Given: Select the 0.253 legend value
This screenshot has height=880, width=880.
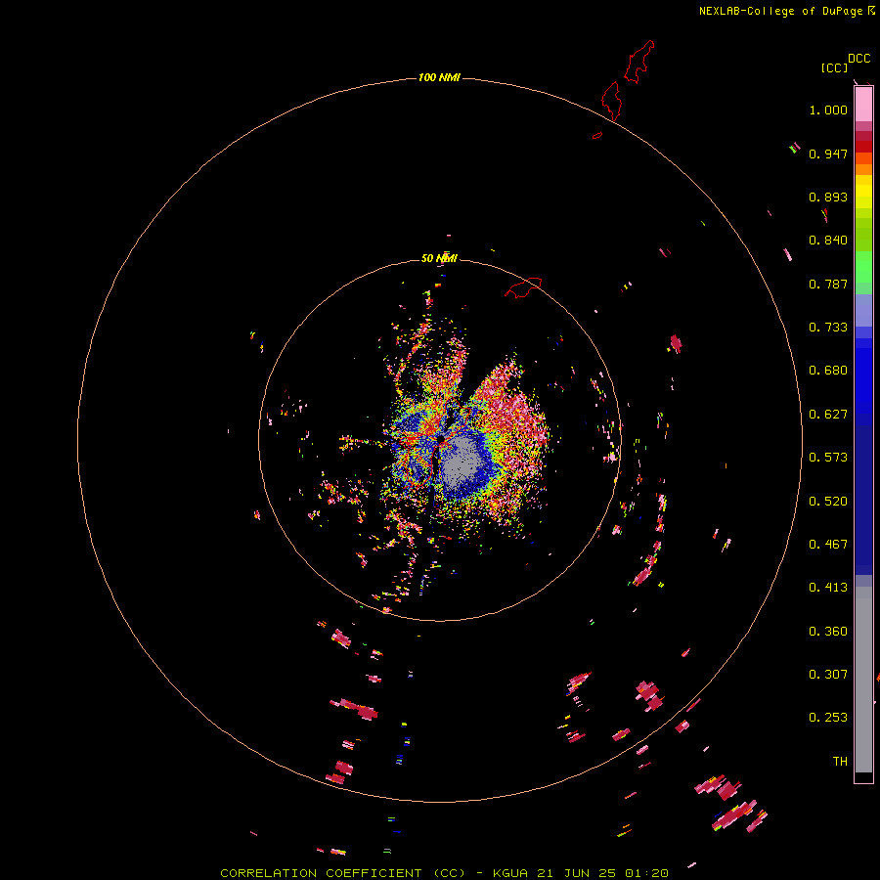Looking at the screenshot, I should coord(828,718).
